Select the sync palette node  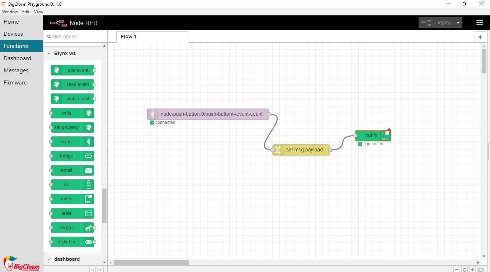72,142
